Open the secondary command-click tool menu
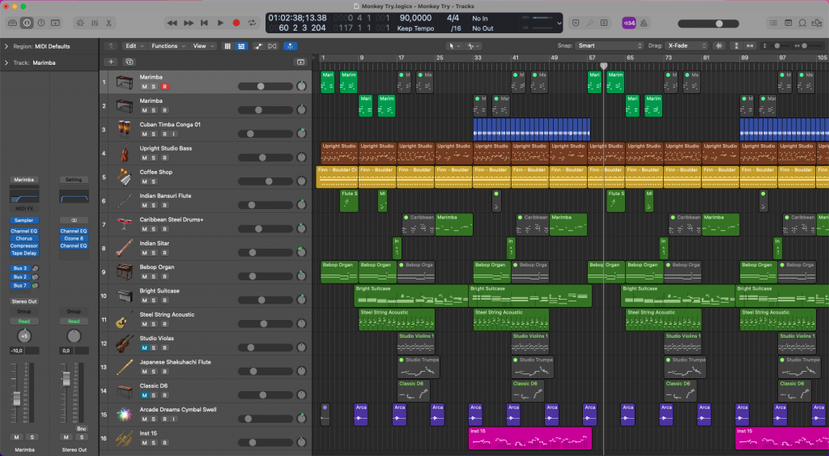The height and width of the screenshot is (456, 829). pos(473,46)
